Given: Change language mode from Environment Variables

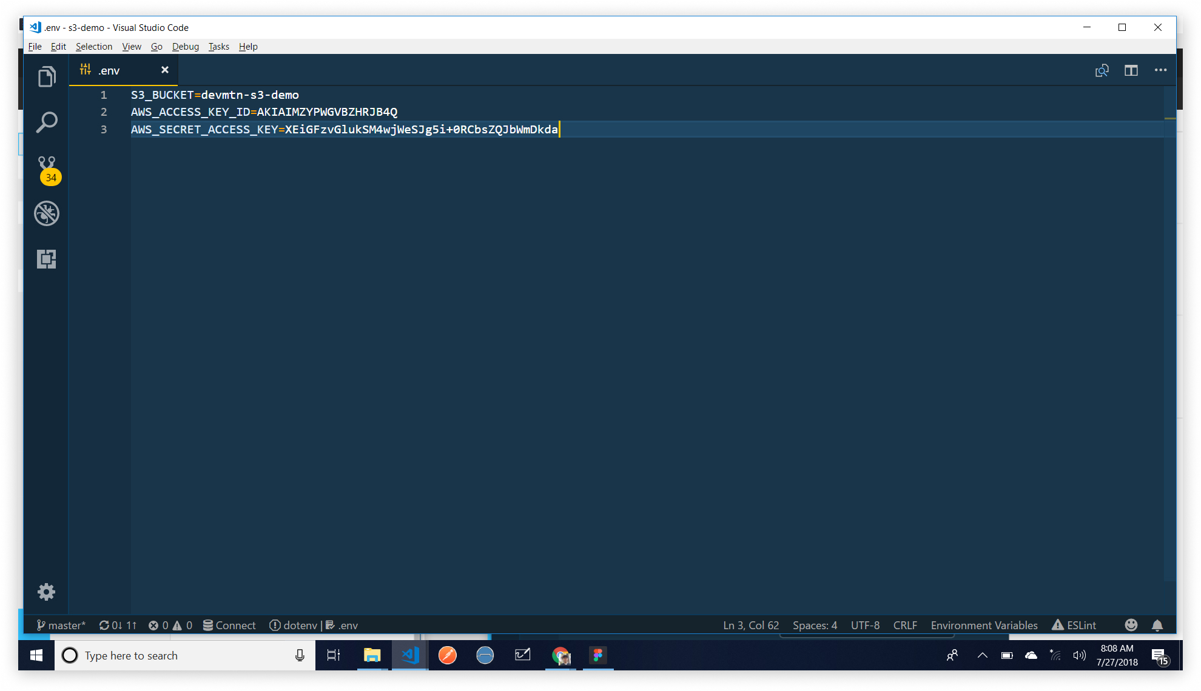Looking at the screenshot, I should pyautogui.click(x=984, y=625).
